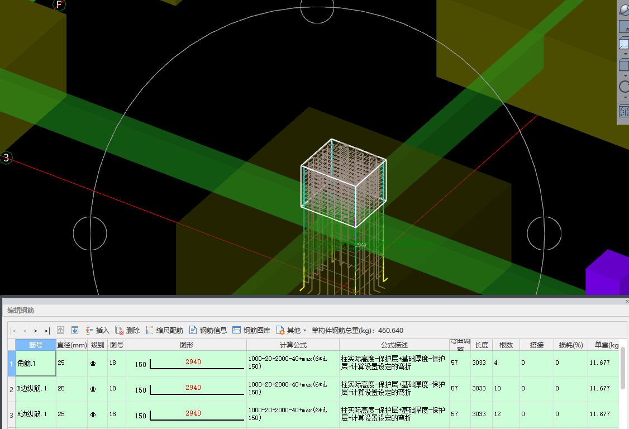Click length 3033 in H边纵筋.1 row
The height and width of the screenshot is (429, 629).
coord(479,414)
